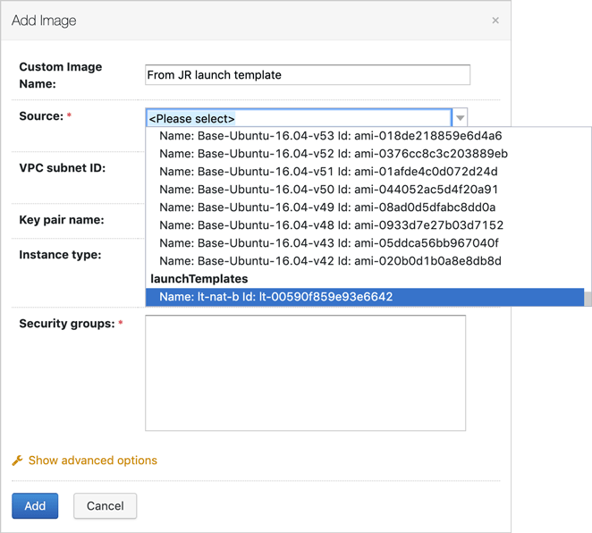
Task: Choose Base-Ubuntu-16.04-v51 from the list
Action: (x=328, y=172)
